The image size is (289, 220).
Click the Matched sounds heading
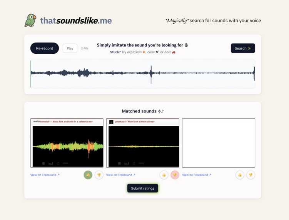(x=143, y=111)
